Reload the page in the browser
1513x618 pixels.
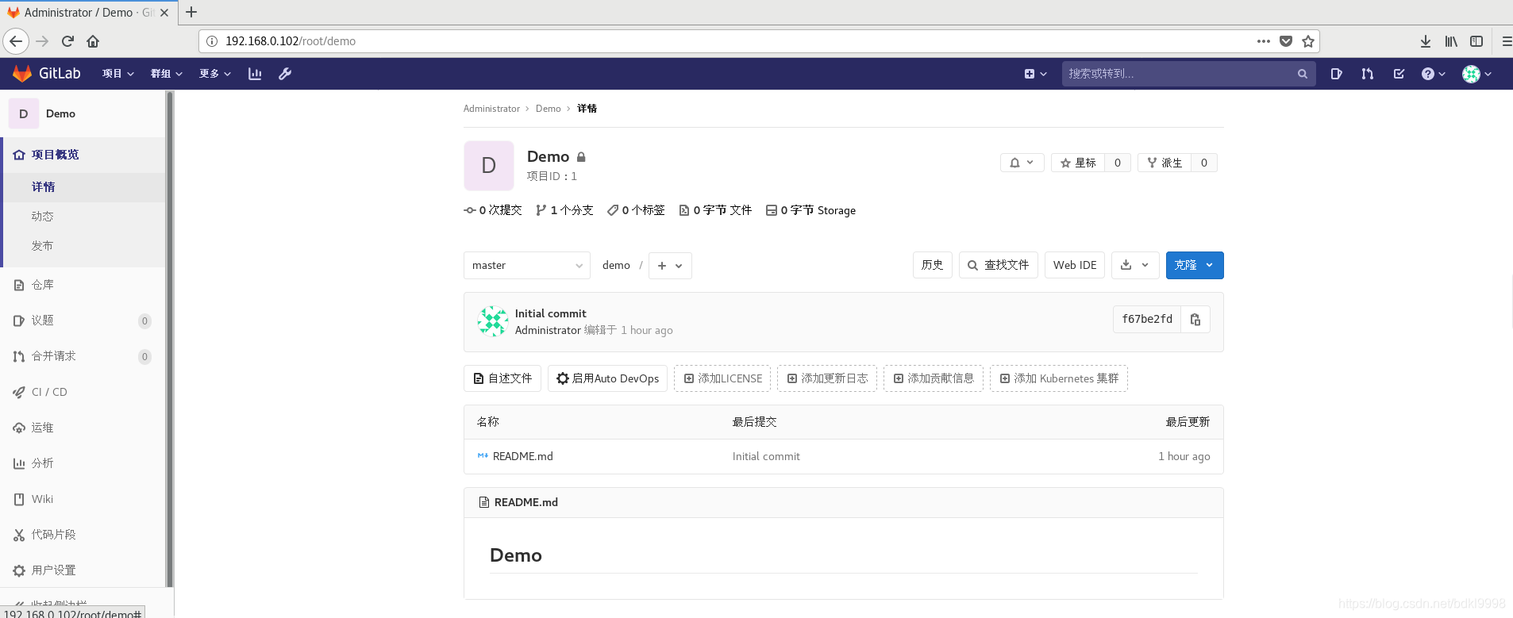coord(67,41)
